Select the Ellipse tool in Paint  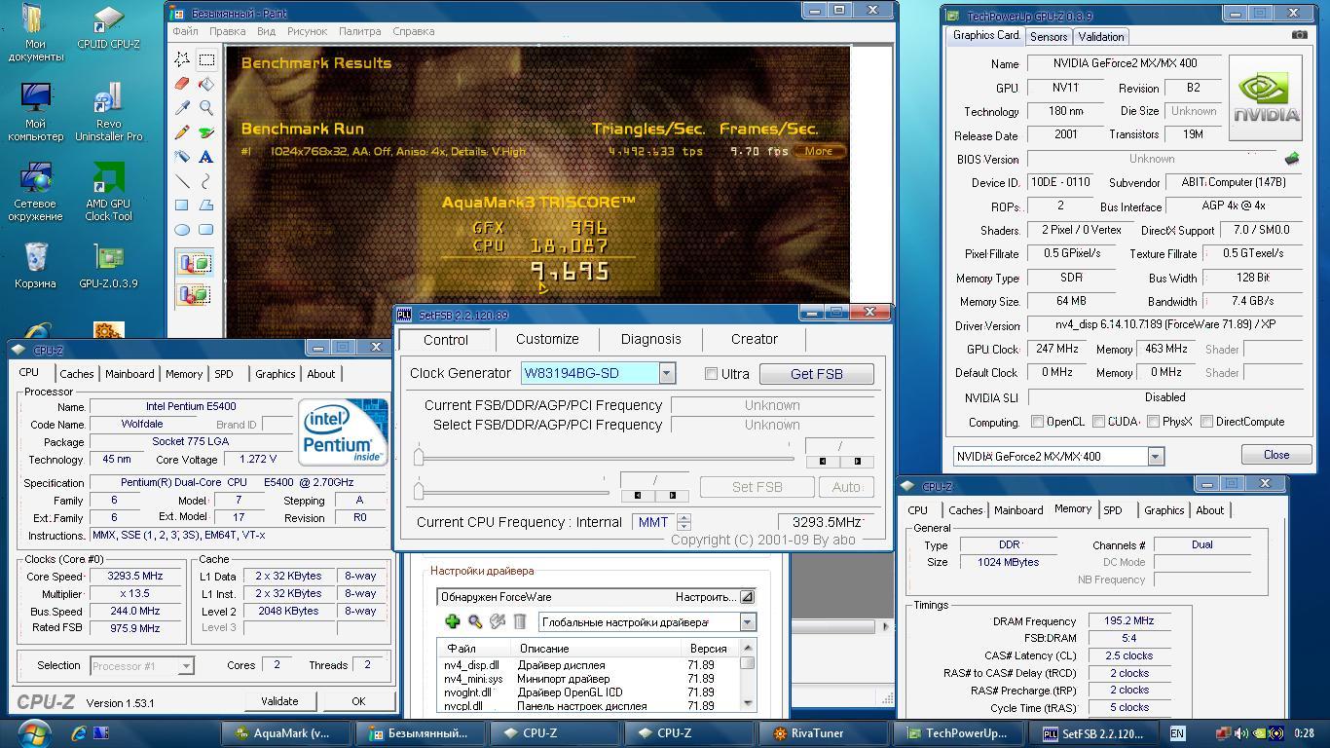(182, 230)
